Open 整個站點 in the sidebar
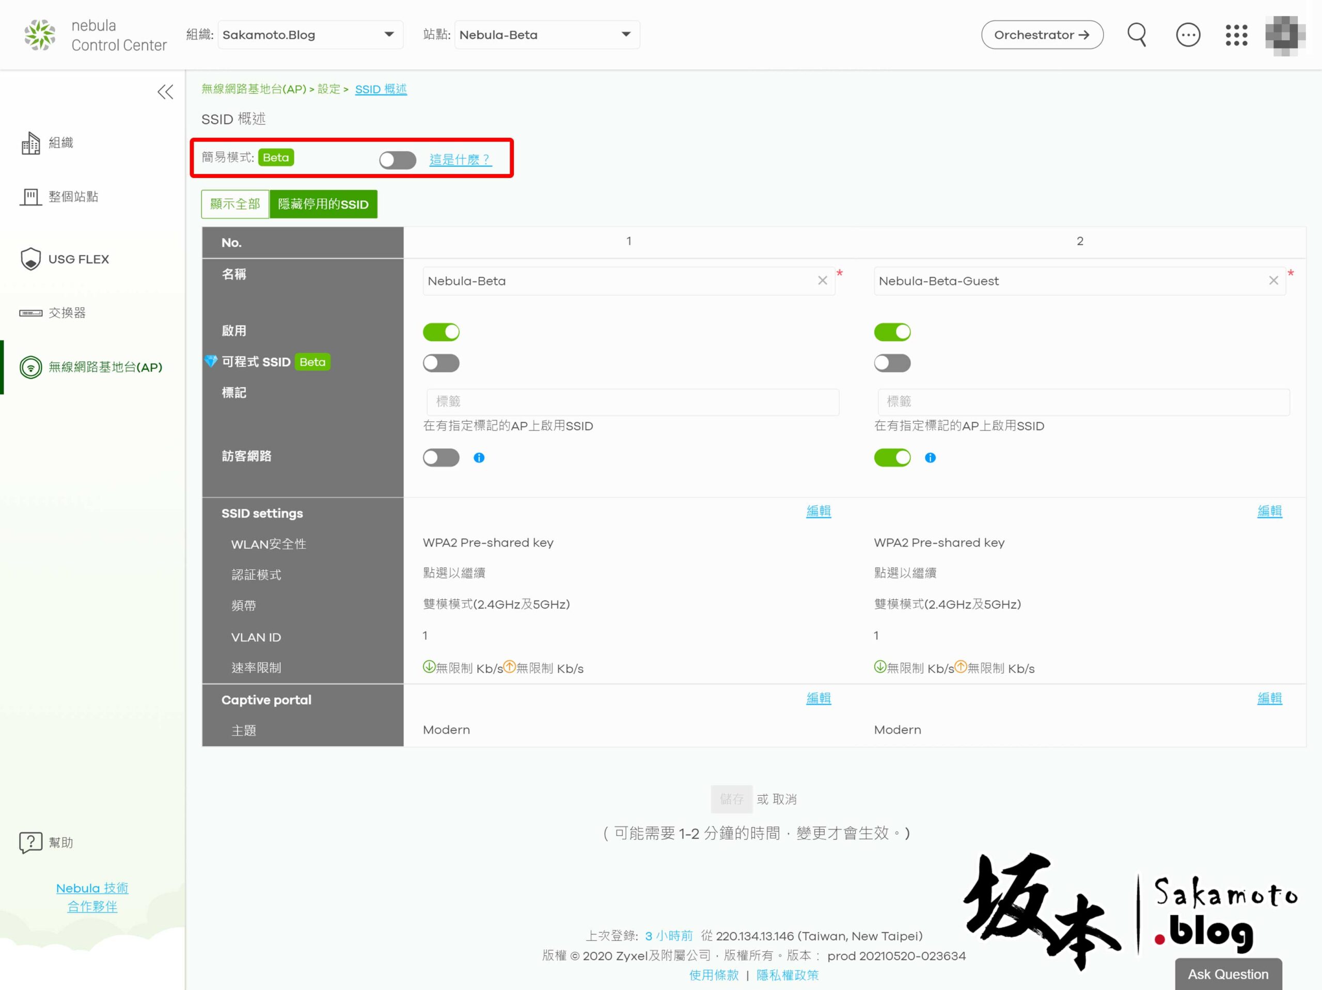Viewport: 1322px width, 990px height. pos(73,197)
